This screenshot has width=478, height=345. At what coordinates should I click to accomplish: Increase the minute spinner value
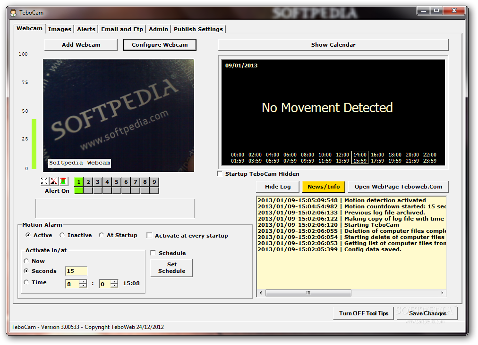[x=114, y=282]
